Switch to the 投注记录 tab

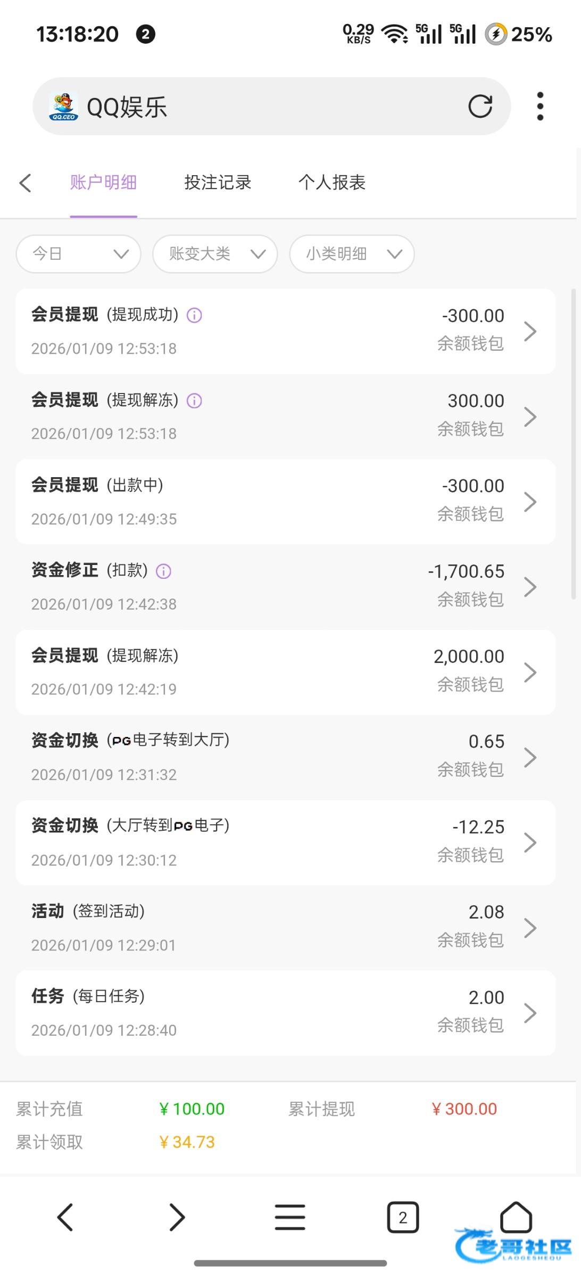coord(218,183)
